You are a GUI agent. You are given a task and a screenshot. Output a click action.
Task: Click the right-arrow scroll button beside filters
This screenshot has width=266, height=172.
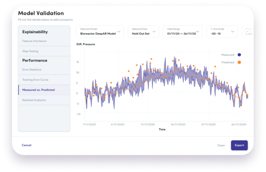pyautogui.click(x=247, y=32)
